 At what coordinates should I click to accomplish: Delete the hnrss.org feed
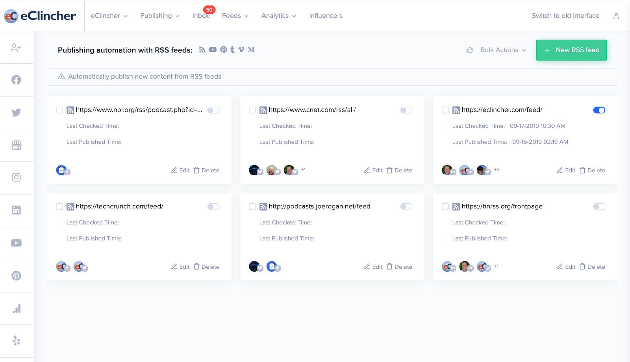pos(592,266)
